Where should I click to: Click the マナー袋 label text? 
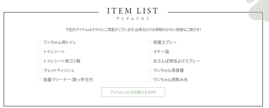coord(161,52)
